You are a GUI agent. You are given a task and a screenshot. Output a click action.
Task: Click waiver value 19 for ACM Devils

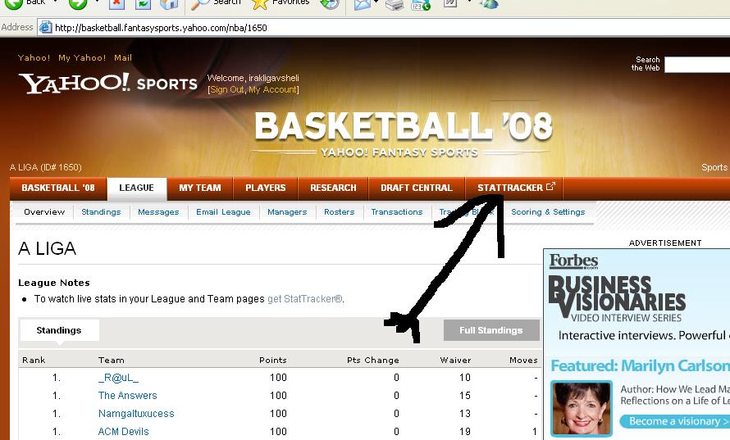(x=464, y=432)
